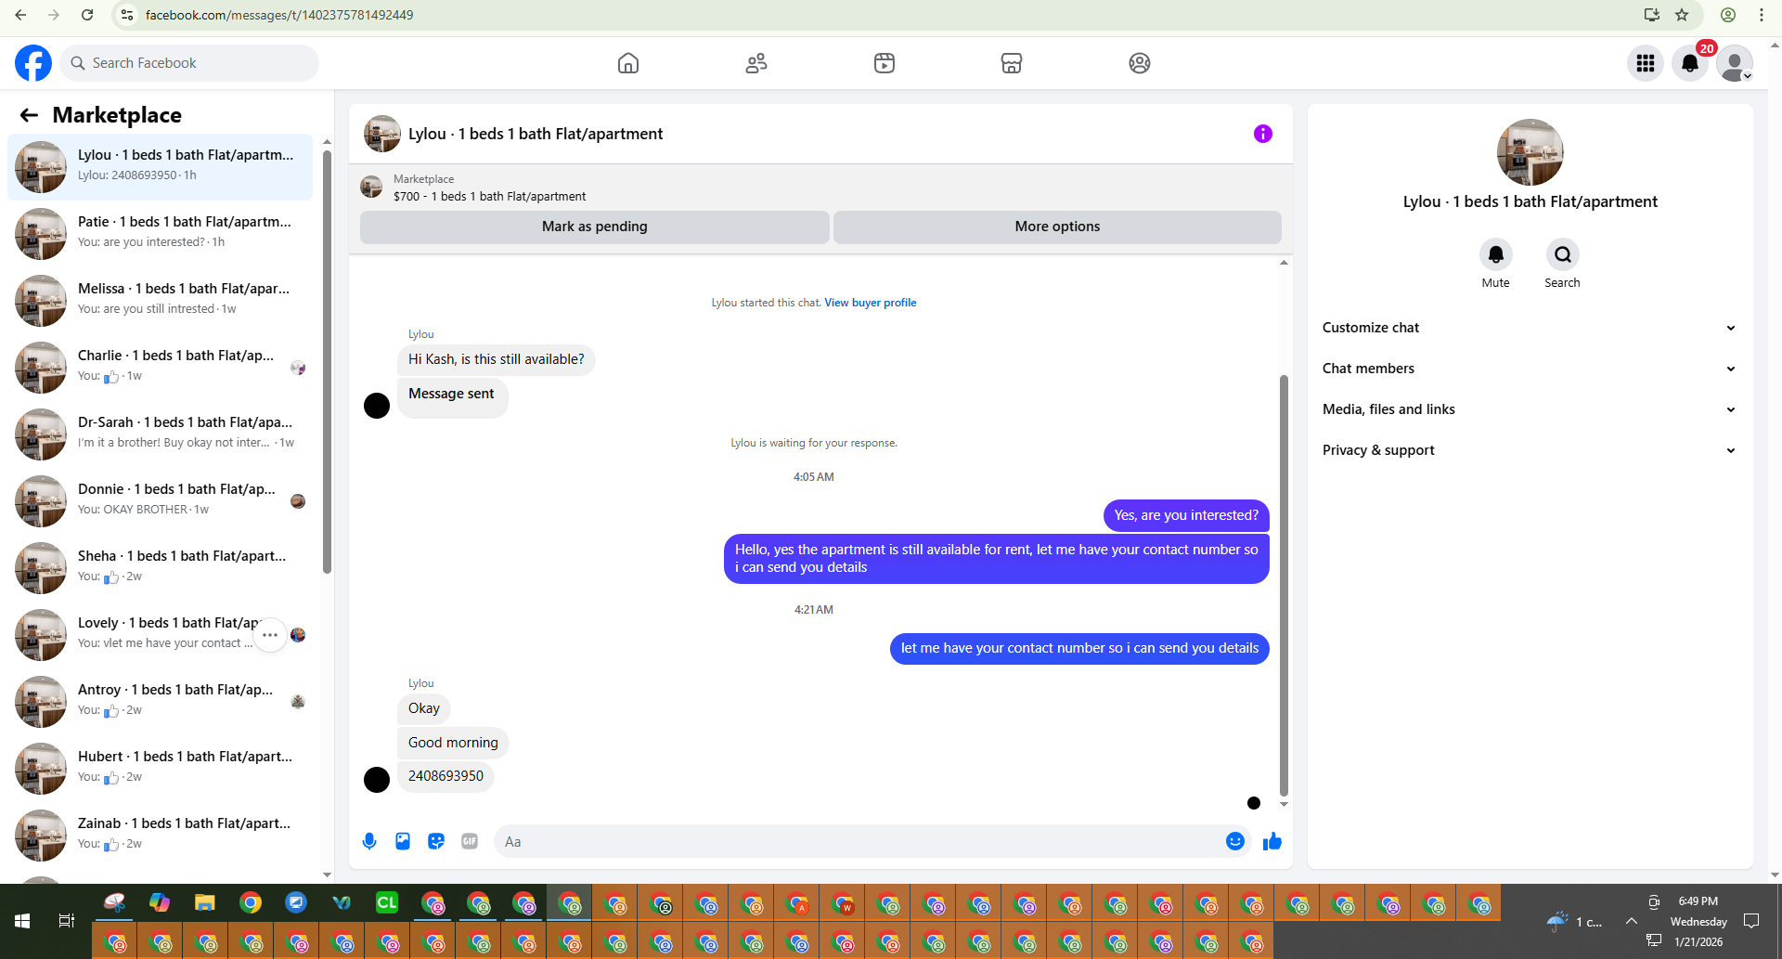Open options menu for Lovely chat

click(270, 635)
